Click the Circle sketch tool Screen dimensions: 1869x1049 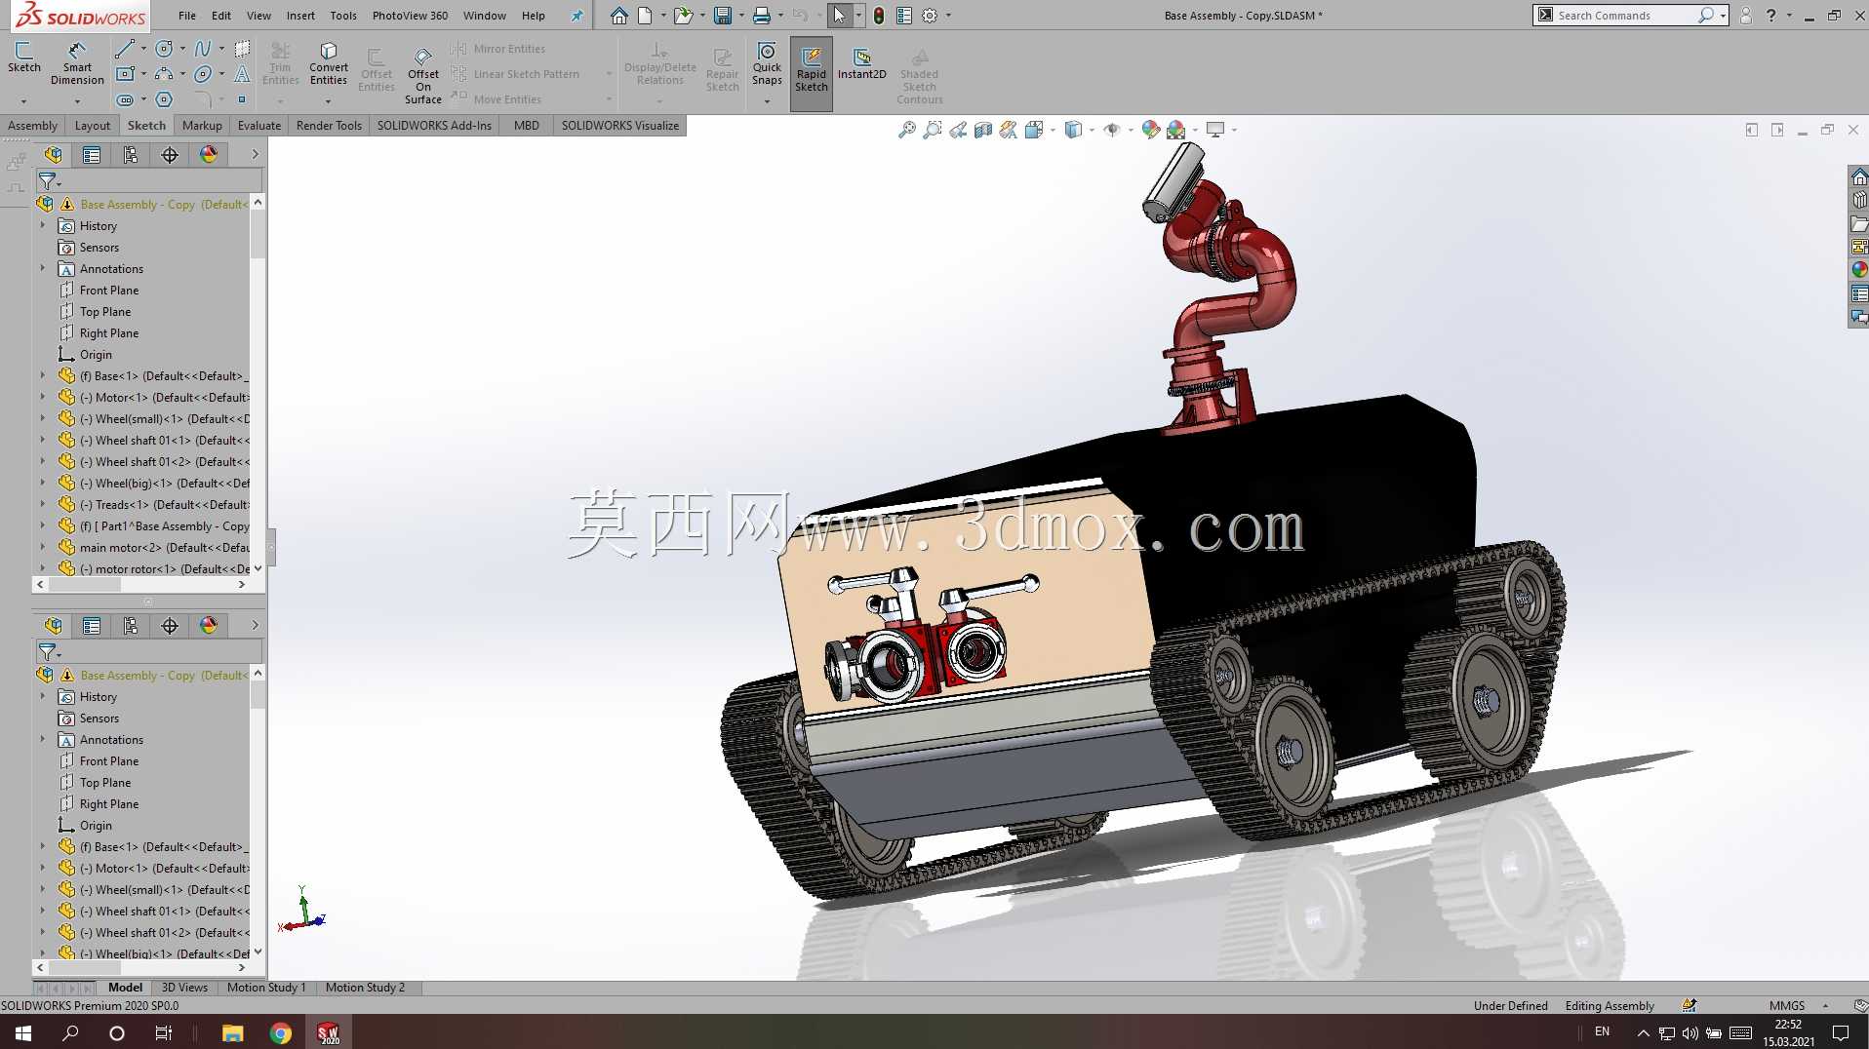(x=164, y=49)
